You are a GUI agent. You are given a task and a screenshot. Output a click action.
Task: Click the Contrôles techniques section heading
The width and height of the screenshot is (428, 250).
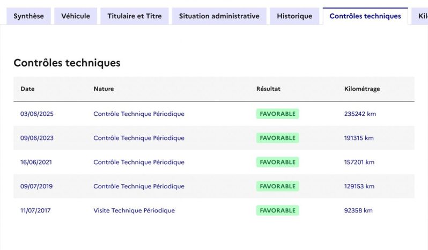point(67,63)
